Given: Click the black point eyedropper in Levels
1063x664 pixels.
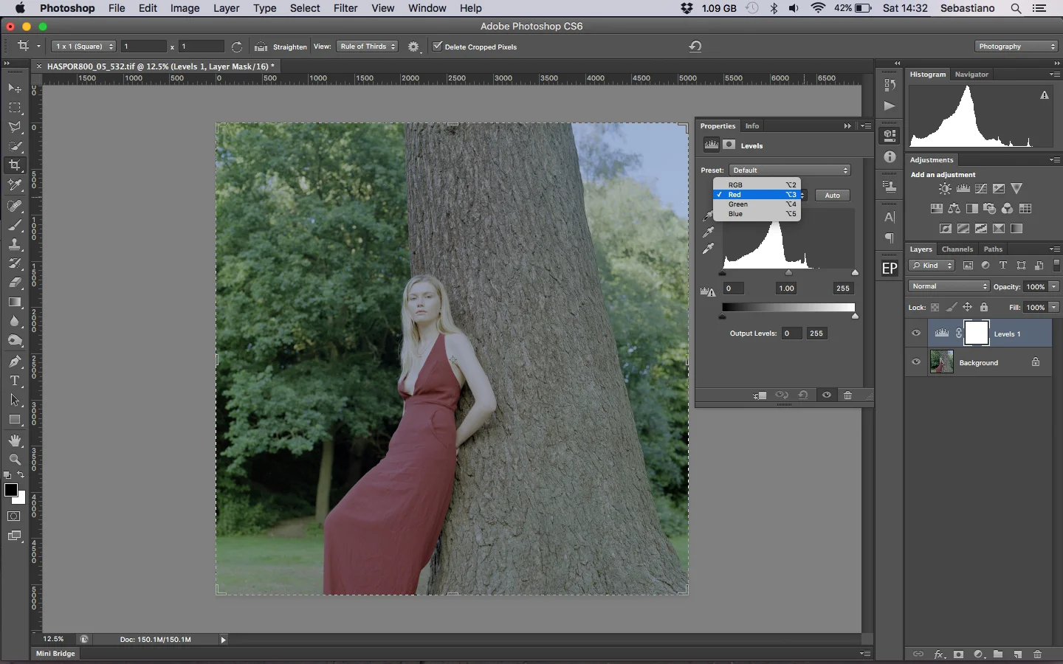Looking at the screenshot, I should click(708, 216).
